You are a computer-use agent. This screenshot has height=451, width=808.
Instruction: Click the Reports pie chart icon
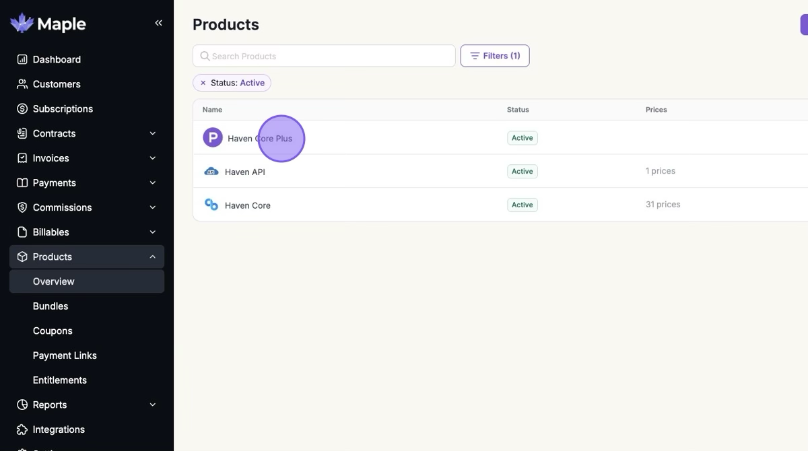click(x=22, y=405)
